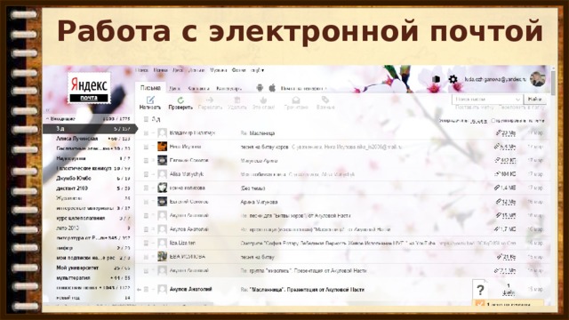The image size is (569, 320).
Task: Check the ЕВА ИСУПОВА message checkbox
Action: pos(146,257)
